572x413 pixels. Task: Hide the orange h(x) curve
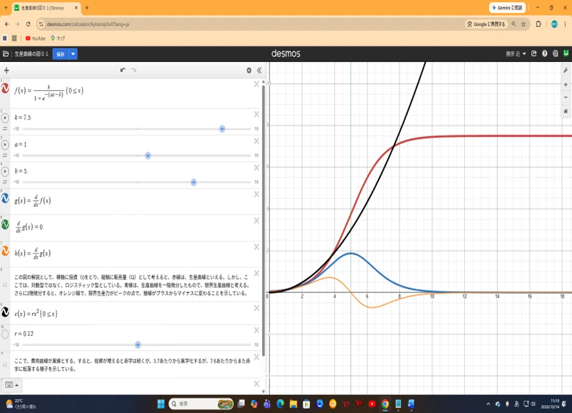[5, 251]
